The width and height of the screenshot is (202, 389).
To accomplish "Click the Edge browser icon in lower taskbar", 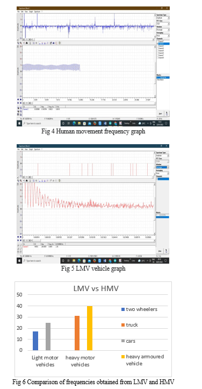I will [79, 261].
